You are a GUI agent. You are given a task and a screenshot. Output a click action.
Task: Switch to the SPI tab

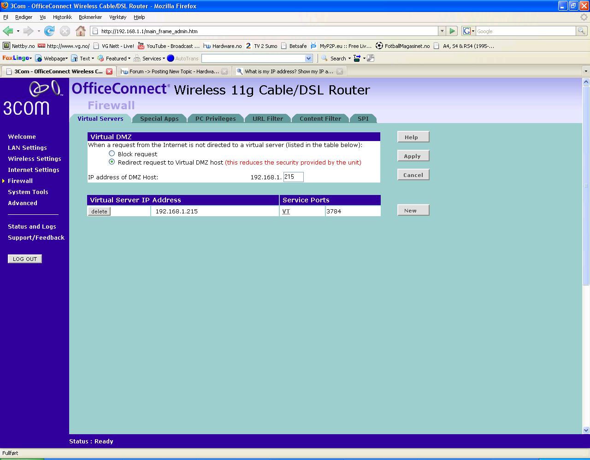click(x=363, y=118)
